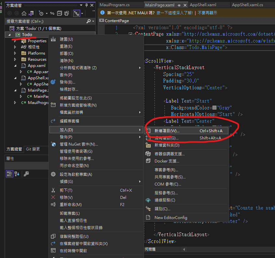Expand the 相依性 dependencies node
Screen dimensions: 275x258
click(15, 47)
